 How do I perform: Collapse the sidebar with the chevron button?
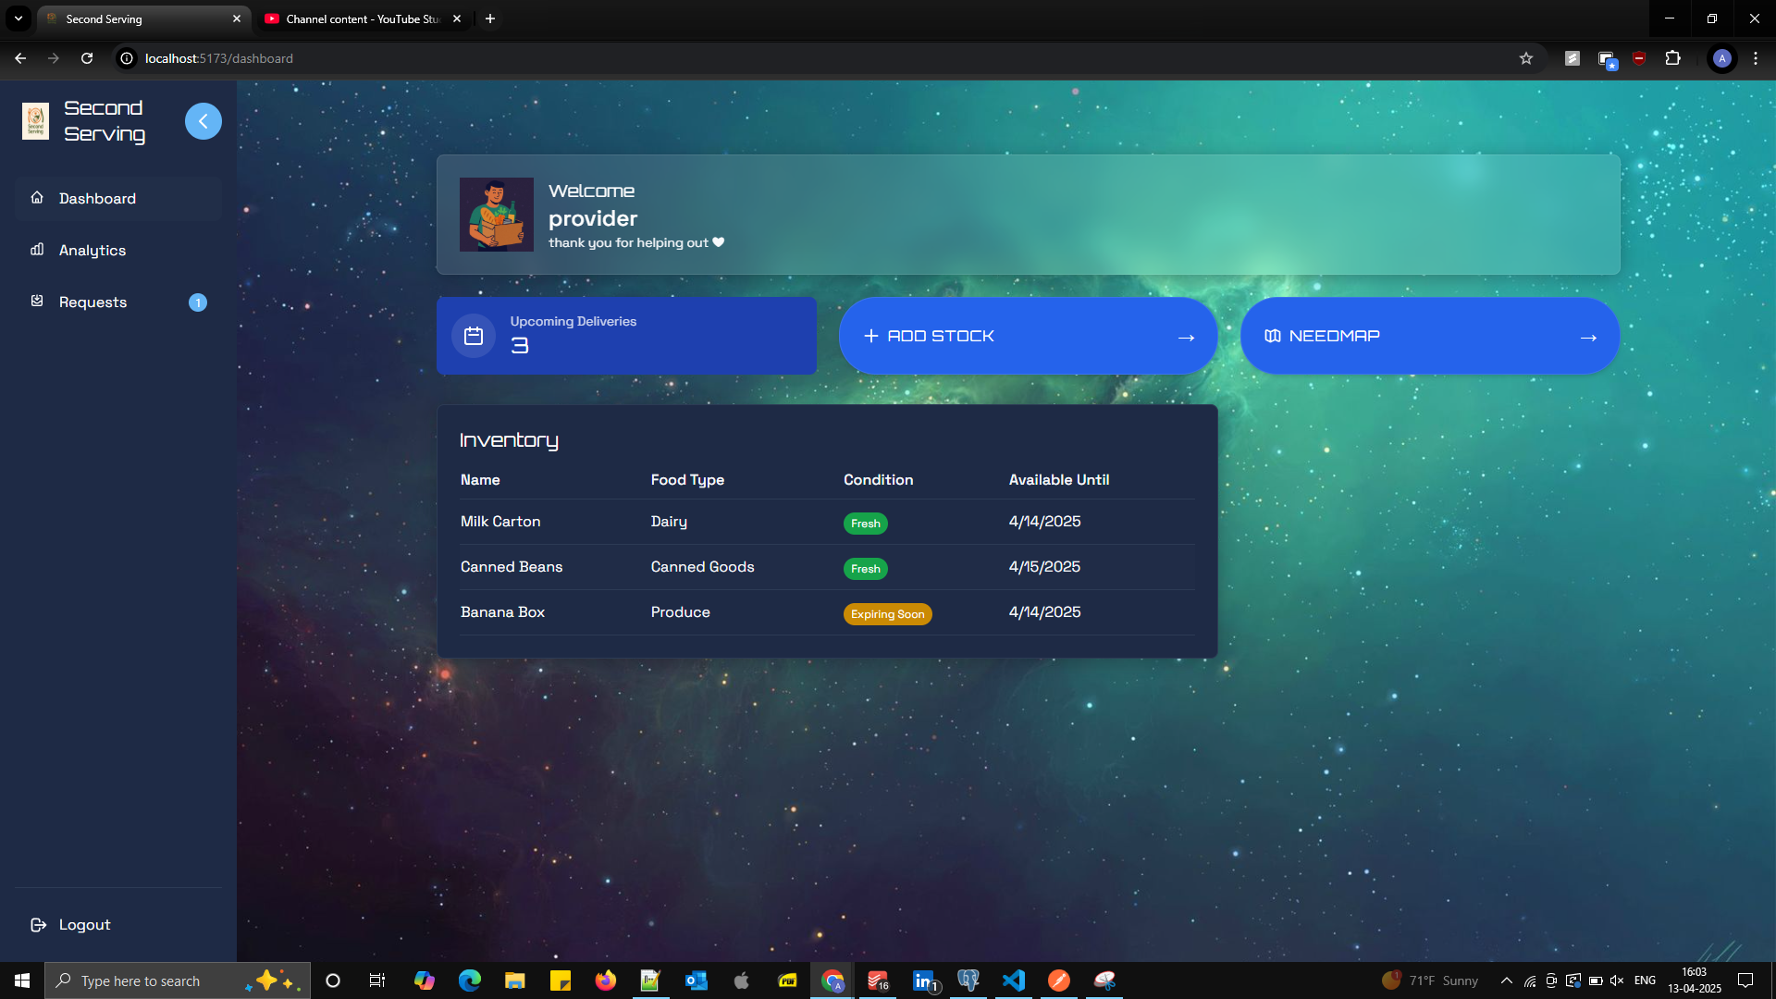click(x=203, y=121)
